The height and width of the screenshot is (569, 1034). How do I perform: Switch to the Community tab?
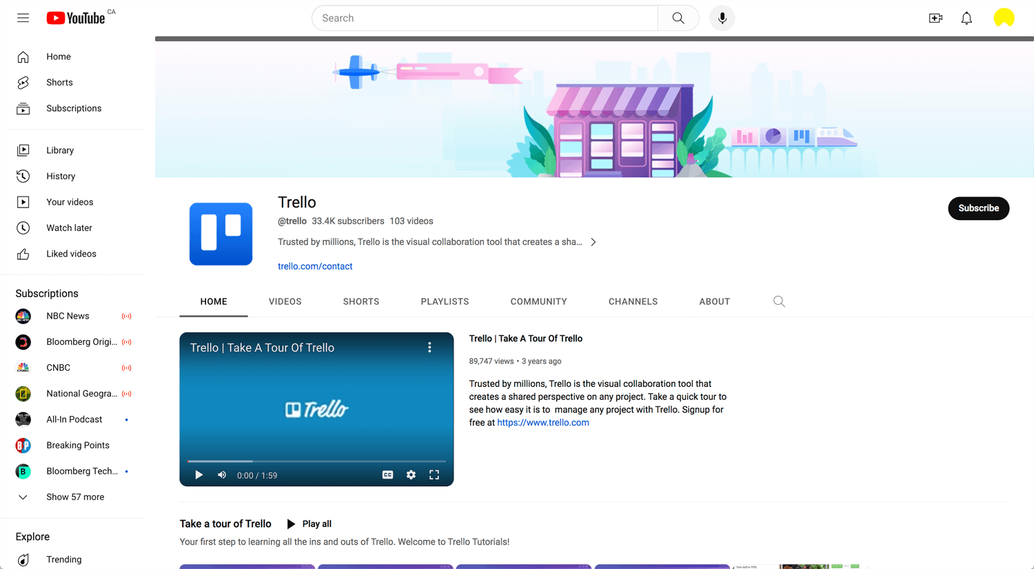pyautogui.click(x=538, y=301)
